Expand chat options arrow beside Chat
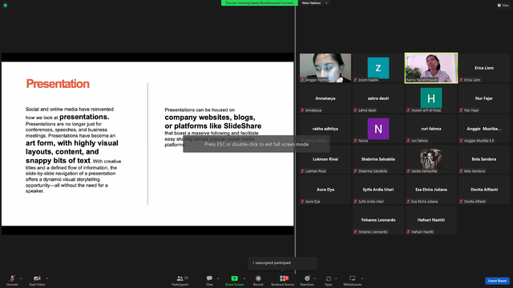The height and width of the screenshot is (288, 513). [218, 278]
